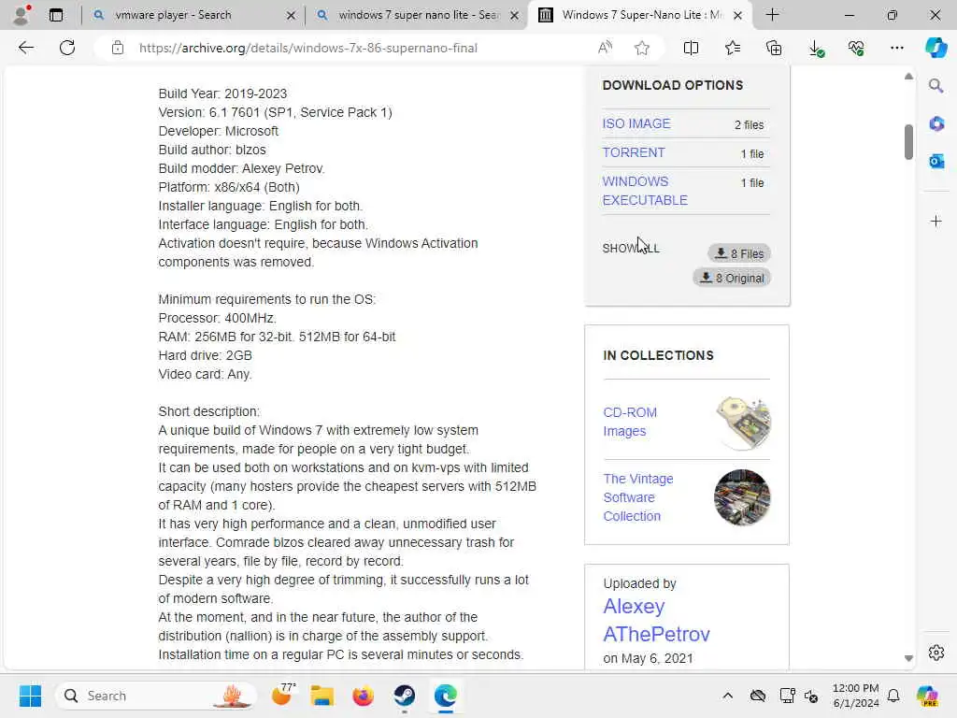The height and width of the screenshot is (718, 957).
Task: Open Copilot preview in the taskbar
Action: 927,696
